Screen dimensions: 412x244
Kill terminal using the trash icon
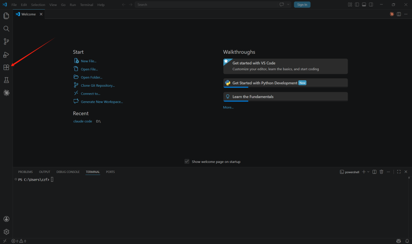[381, 172]
